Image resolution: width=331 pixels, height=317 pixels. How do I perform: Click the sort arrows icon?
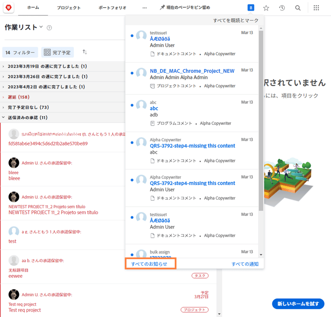(85, 52)
